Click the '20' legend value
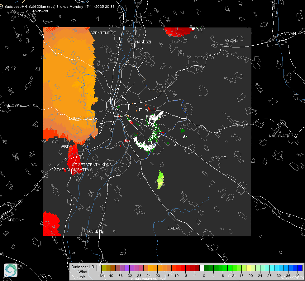 click(x=251, y=276)
